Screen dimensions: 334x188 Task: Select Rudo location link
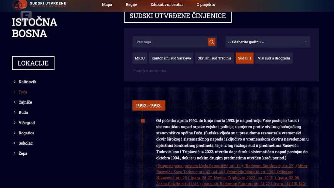click(23, 112)
